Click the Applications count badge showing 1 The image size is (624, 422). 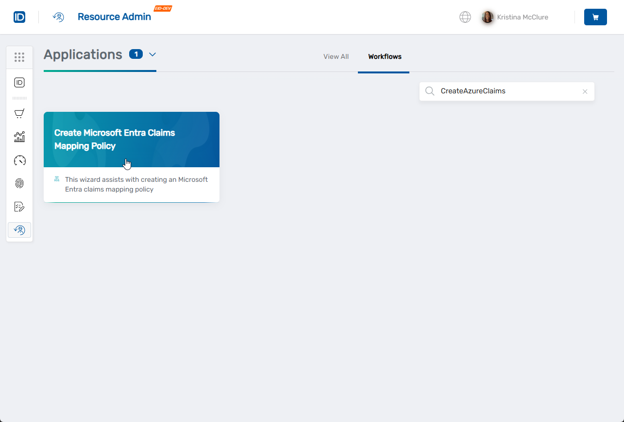click(135, 54)
